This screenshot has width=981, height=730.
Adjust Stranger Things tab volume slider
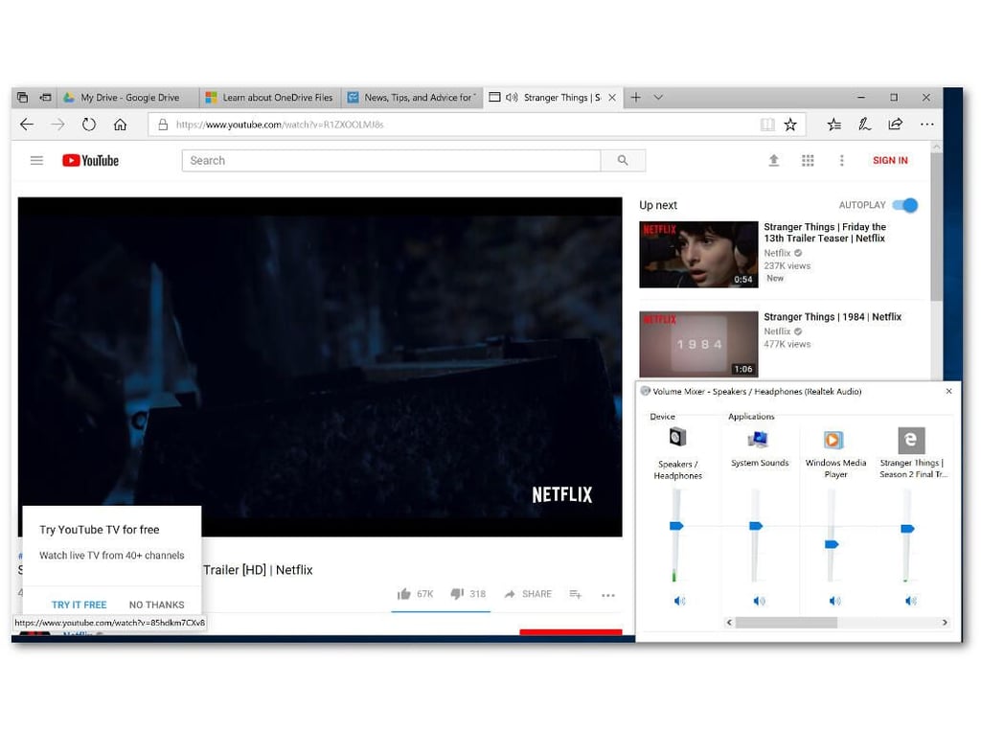(x=907, y=529)
